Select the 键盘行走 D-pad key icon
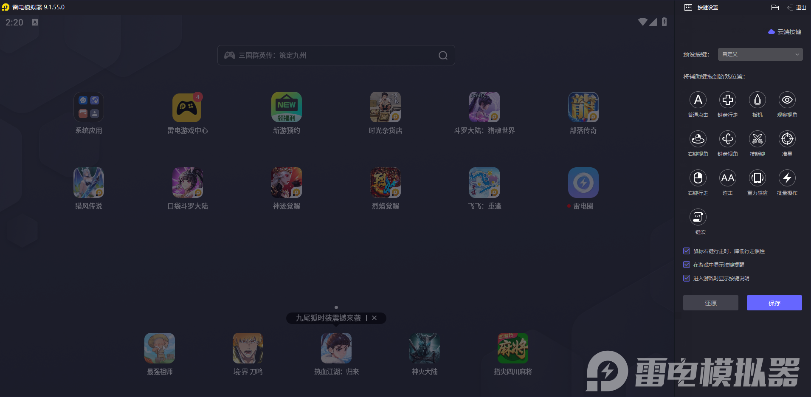The image size is (811, 397). coord(728,100)
